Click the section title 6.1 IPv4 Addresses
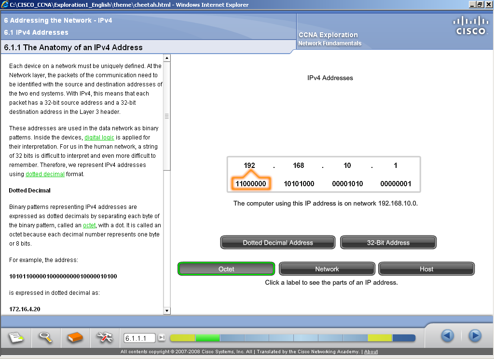The height and width of the screenshot is (359, 494). [36, 32]
